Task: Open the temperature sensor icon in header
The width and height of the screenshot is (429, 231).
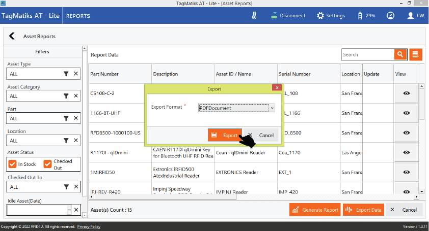Action: (x=254, y=16)
